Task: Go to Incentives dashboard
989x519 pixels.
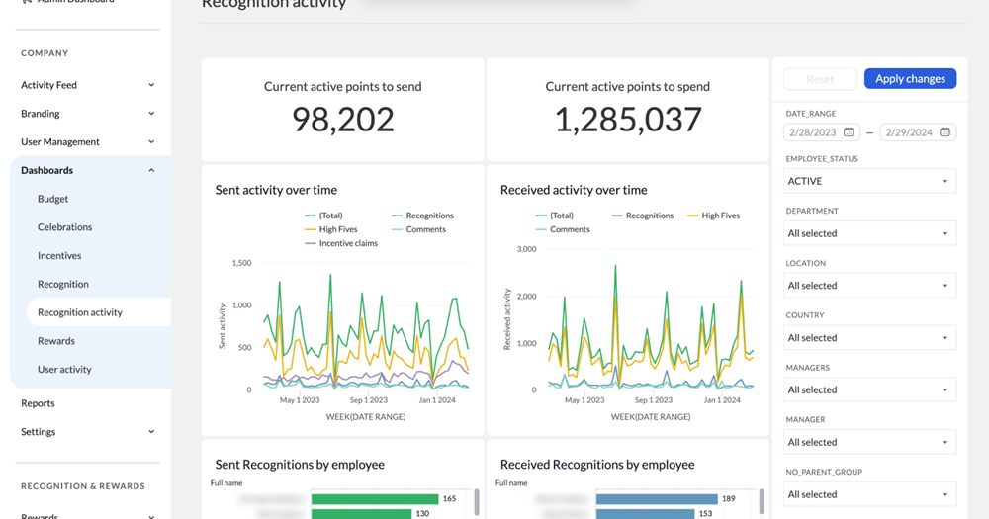Action: pos(59,255)
